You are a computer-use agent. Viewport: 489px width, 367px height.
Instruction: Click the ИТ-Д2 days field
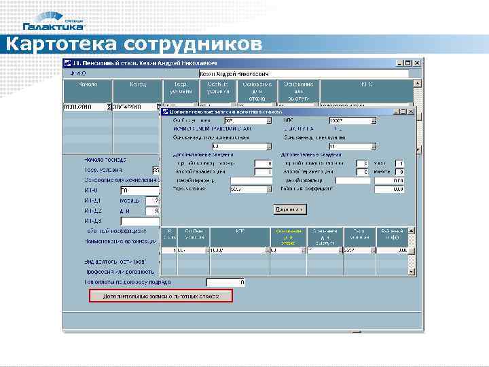click(153, 211)
